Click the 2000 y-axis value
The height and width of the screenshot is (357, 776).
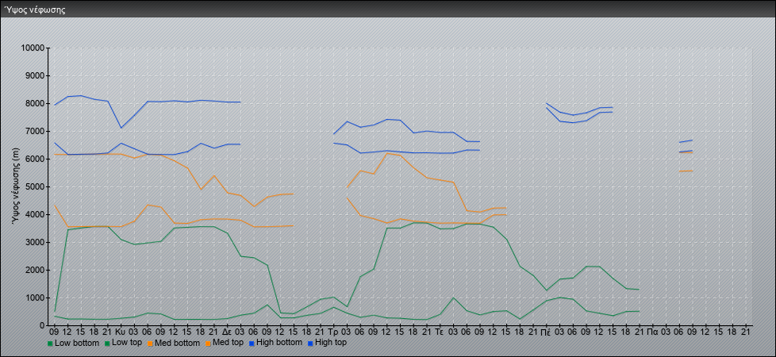pyautogui.click(x=35, y=270)
